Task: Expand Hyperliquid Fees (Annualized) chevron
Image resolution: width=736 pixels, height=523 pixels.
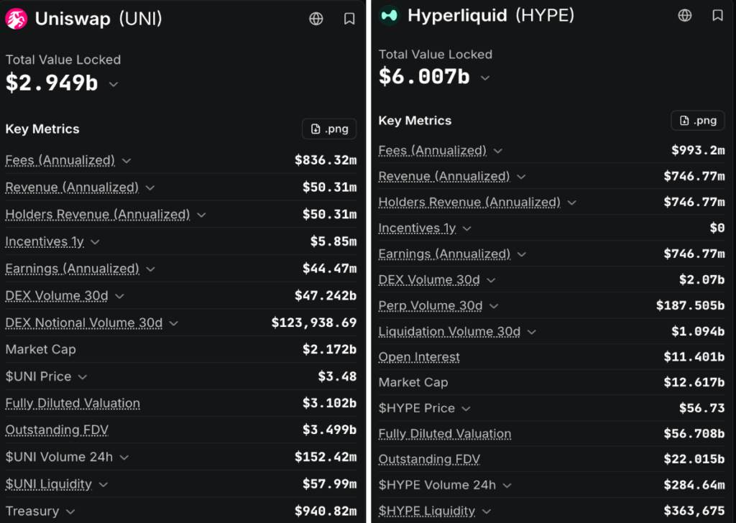Action: click(498, 151)
